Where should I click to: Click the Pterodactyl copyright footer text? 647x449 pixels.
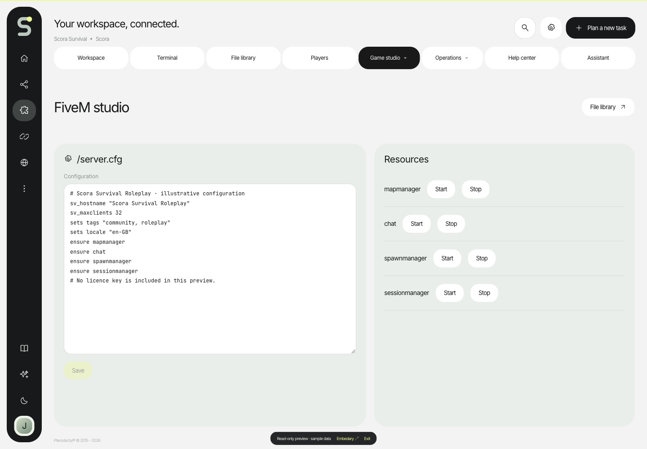77,440
